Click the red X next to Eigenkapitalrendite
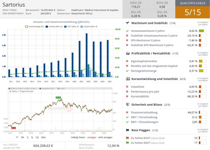The width and height of the screenshot is (210, 150). [x=127, y=61]
